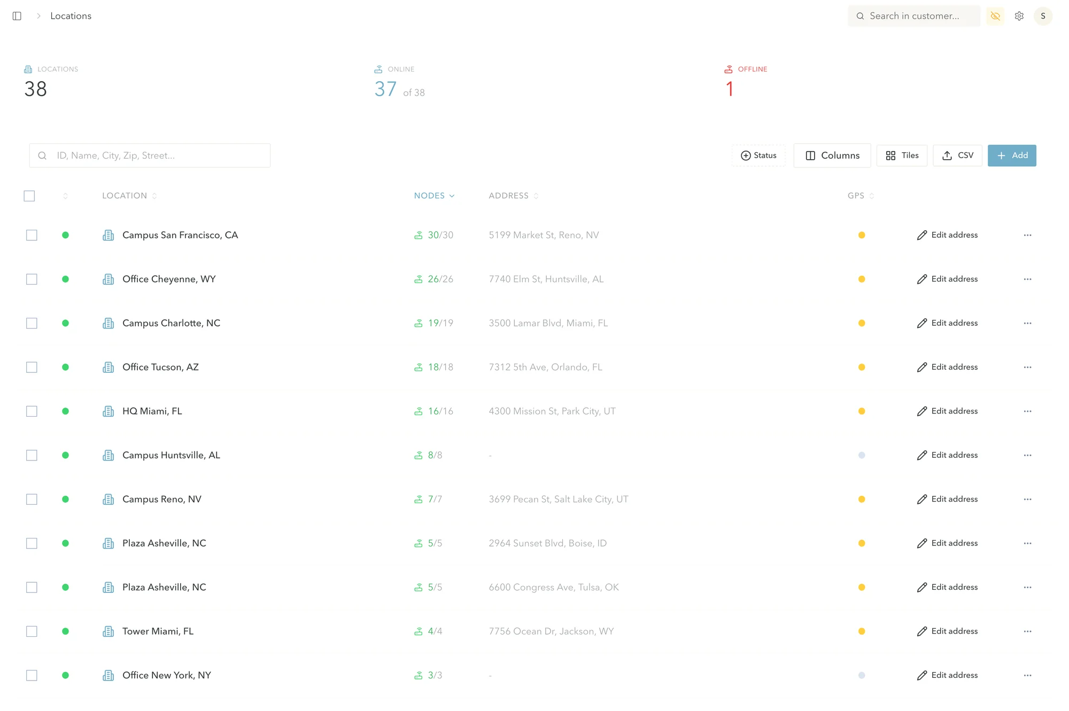
Task: Click the Add location button
Action: tap(1012, 155)
